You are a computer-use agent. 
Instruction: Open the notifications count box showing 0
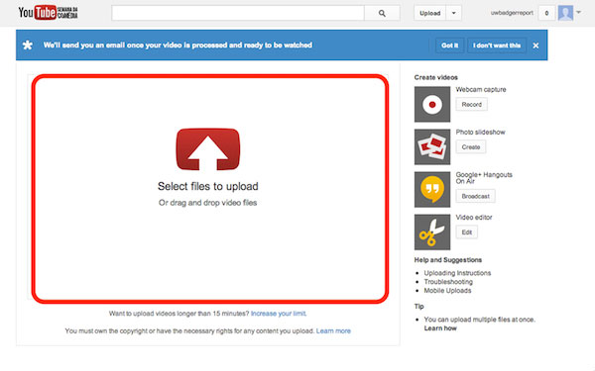point(546,13)
